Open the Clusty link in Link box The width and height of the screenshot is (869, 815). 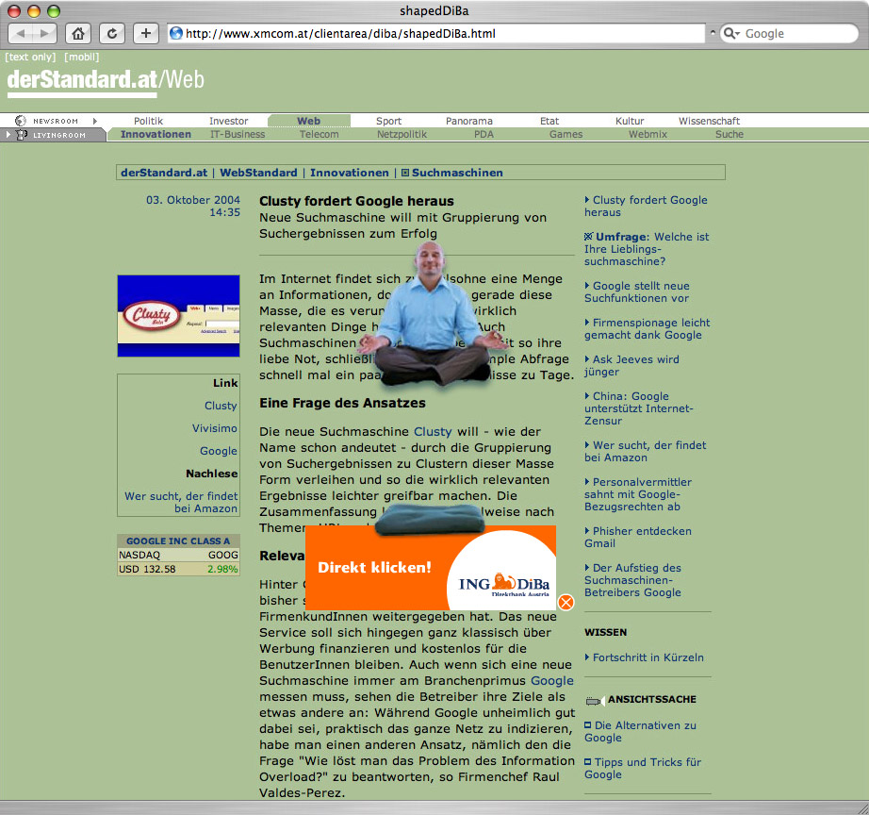pyautogui.click(x=221, y=406)
